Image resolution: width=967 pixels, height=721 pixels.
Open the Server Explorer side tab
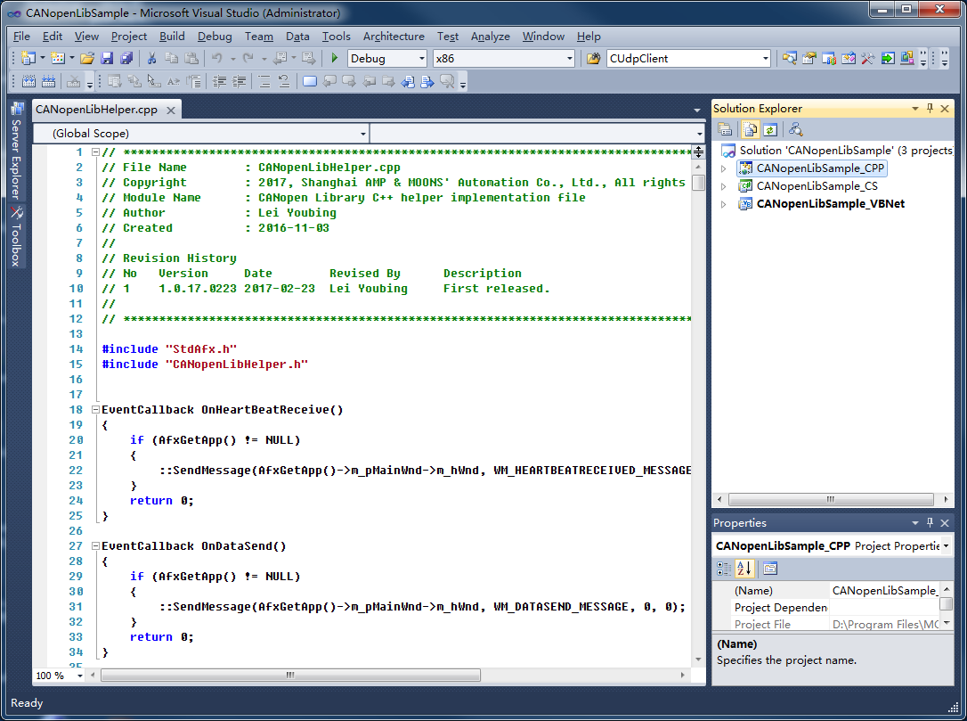(17, 152)
